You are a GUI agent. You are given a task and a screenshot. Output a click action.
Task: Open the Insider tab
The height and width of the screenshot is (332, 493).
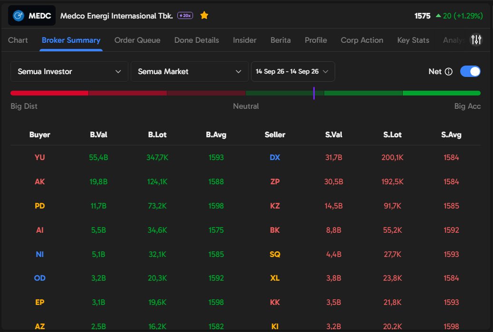coord(245,40)
